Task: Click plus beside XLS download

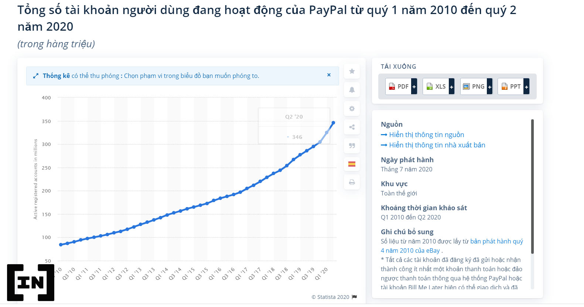Action: coord(451,86)
